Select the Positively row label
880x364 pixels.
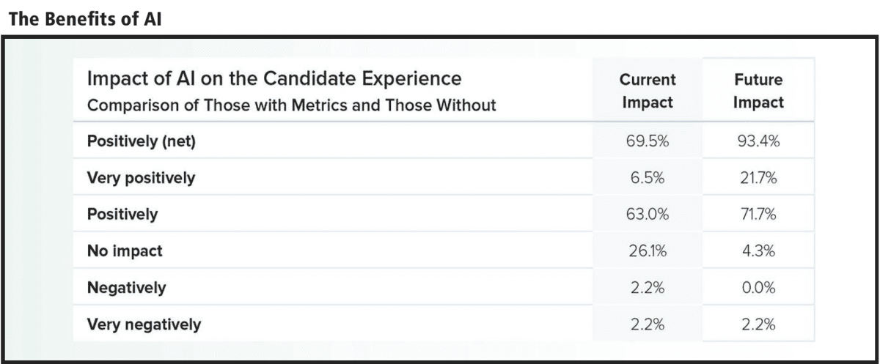coord(122,215)
